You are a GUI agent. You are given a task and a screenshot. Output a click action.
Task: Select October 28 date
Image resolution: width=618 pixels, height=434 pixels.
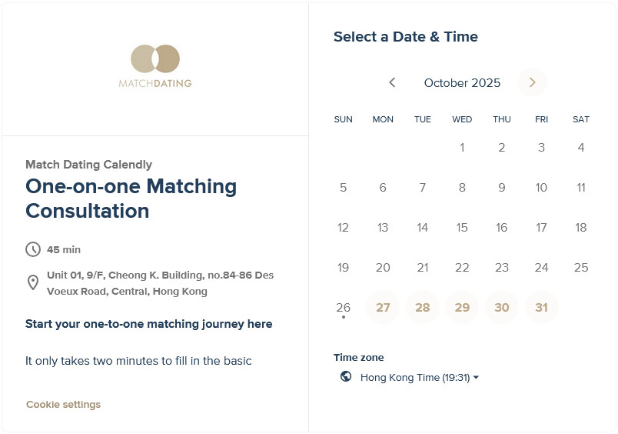[423, 308]
